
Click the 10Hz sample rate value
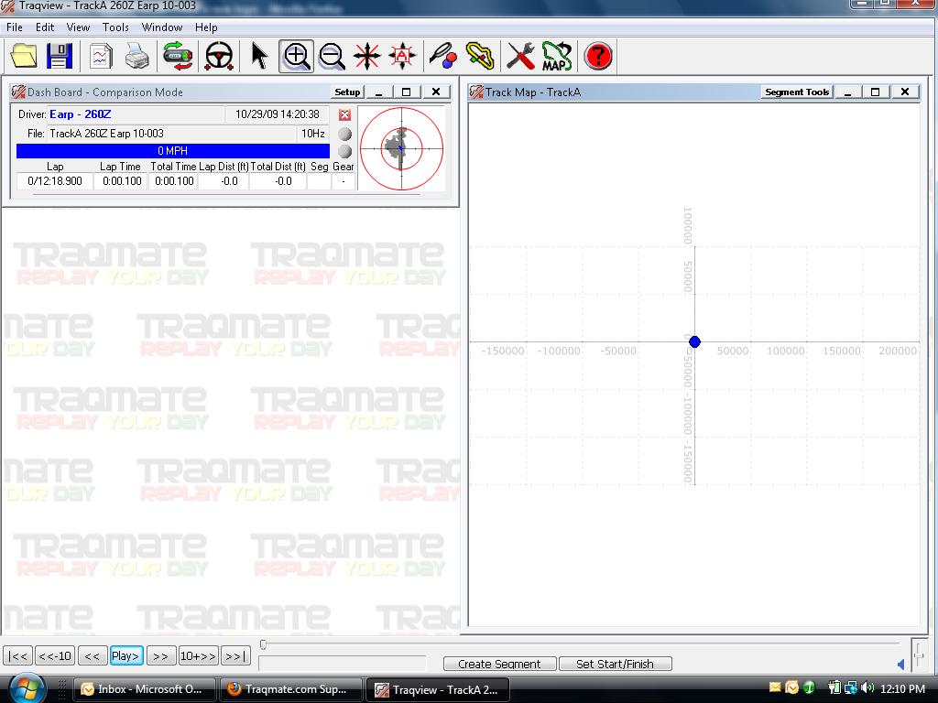tap(313, 134)
